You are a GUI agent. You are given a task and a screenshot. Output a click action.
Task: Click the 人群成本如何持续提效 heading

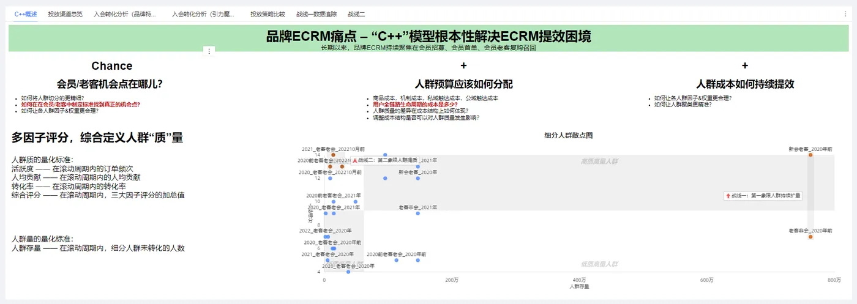[x=745, y=84]
